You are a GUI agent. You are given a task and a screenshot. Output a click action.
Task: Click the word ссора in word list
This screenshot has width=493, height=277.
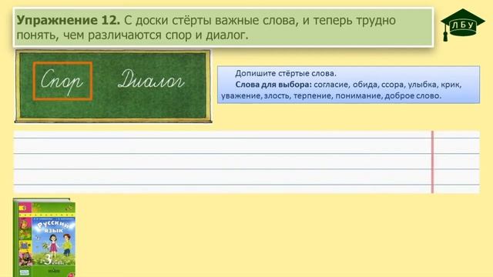pyautogui.click(x=393, y=85)
